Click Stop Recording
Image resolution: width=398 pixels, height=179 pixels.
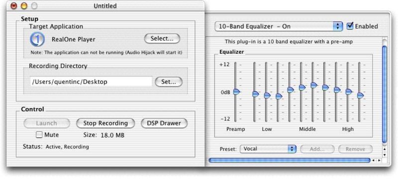click(105, 123)
